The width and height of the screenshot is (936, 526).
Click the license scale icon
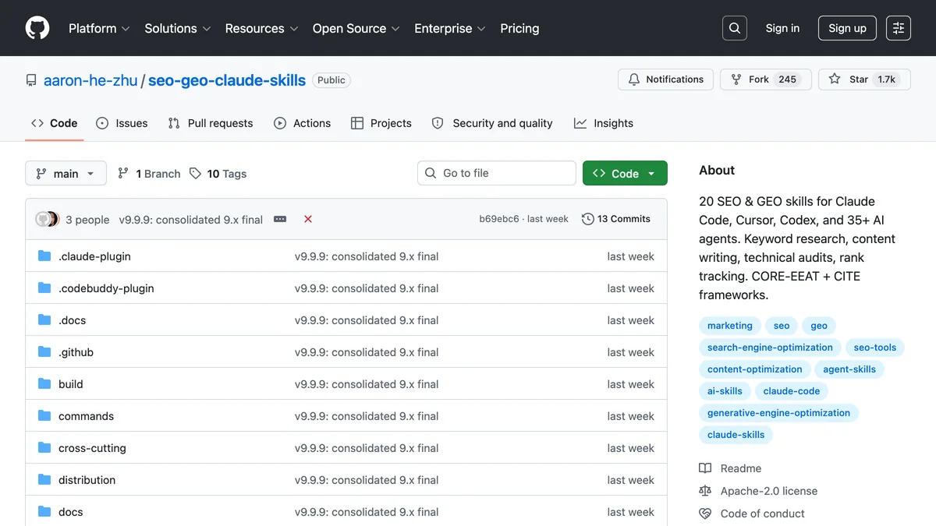[x=705, y=491]
